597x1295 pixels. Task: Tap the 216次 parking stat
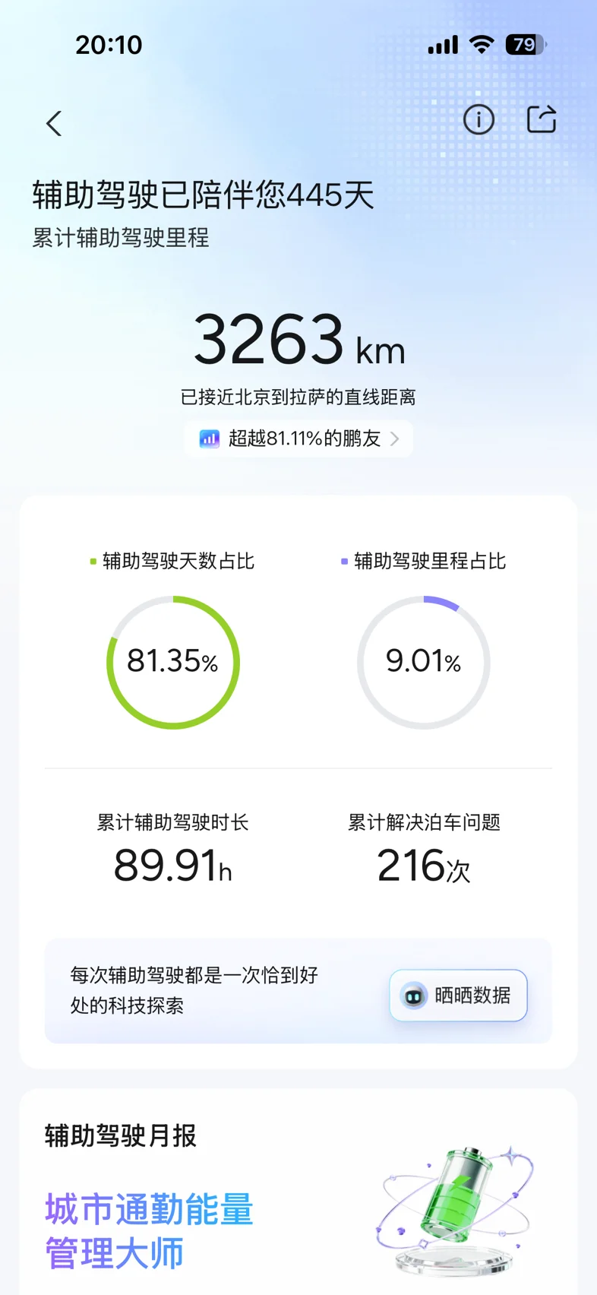(x=424, y=865)
